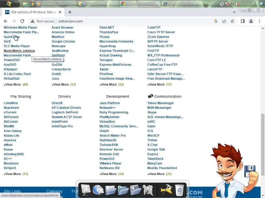Click the share page icon
265x198 pixels.
tap(224, 21)
